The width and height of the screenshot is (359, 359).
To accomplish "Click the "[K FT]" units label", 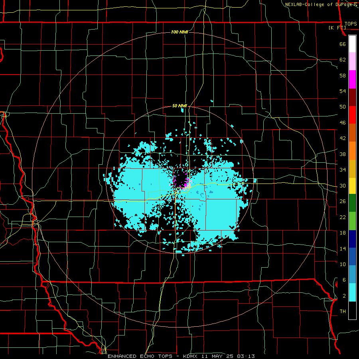I will point(337,28).
